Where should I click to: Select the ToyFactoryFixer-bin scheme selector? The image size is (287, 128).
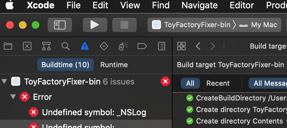(191, 25)
